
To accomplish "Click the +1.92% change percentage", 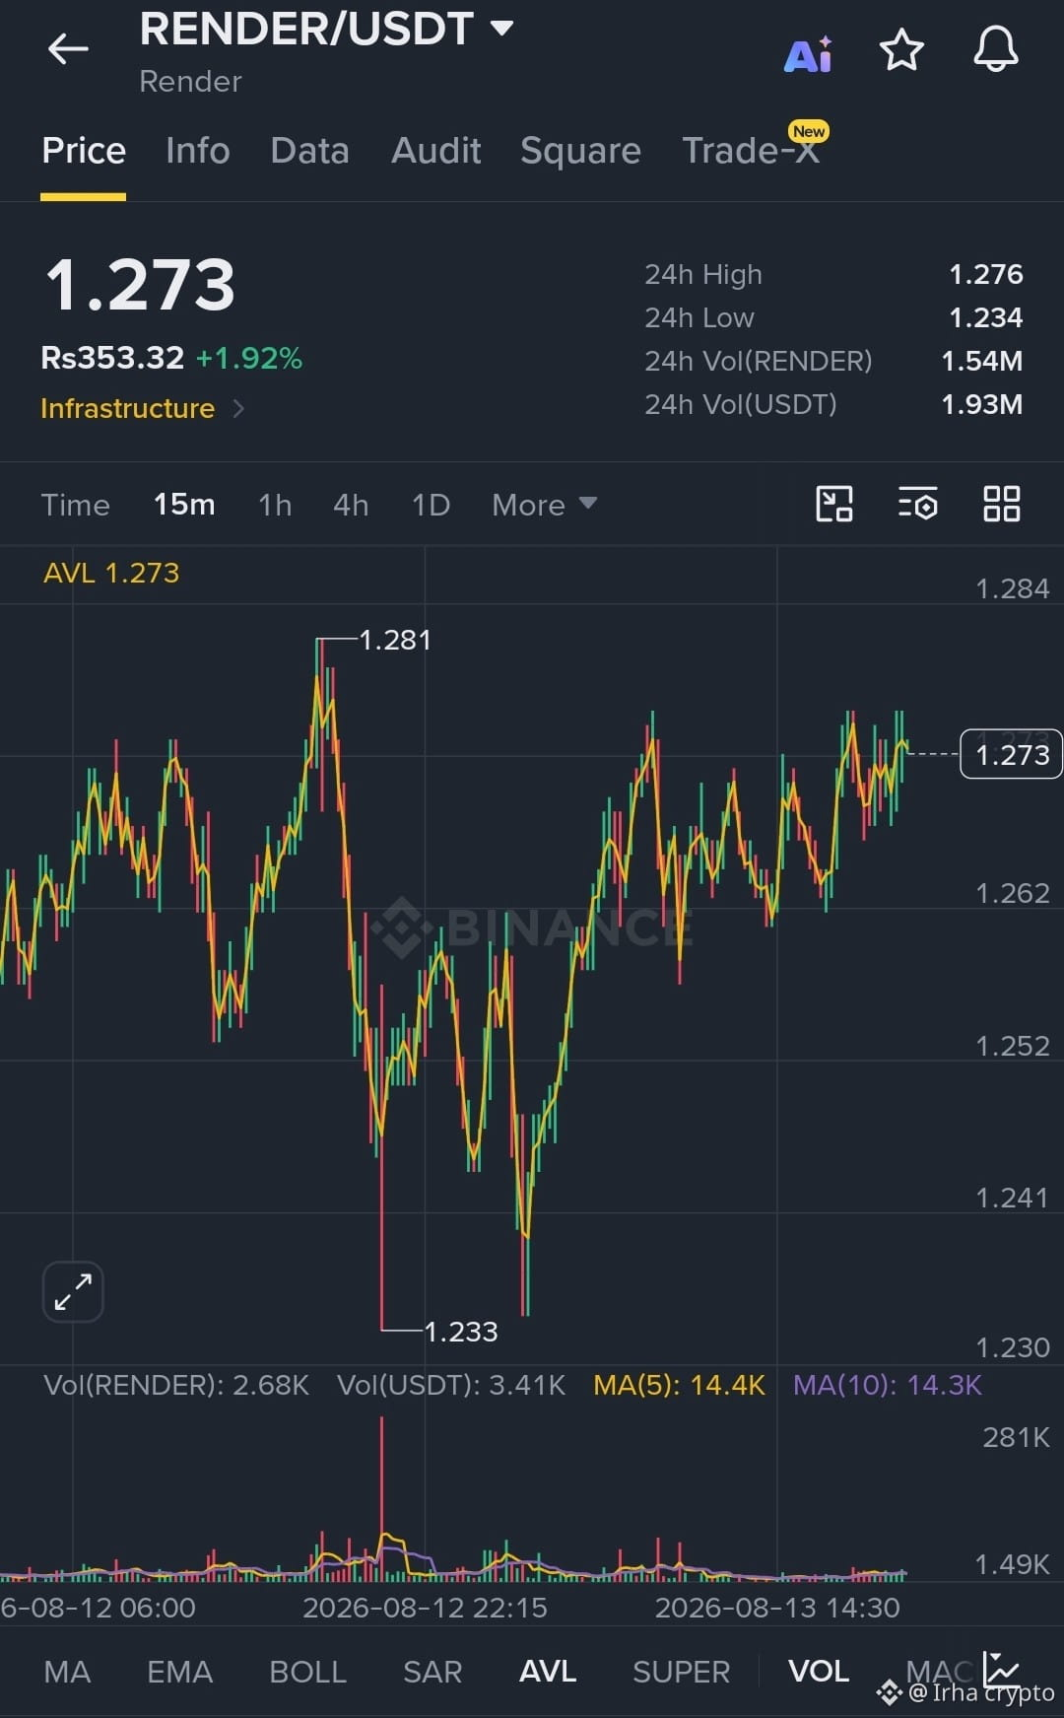I will pyautogui.click(x=249, y=358).
